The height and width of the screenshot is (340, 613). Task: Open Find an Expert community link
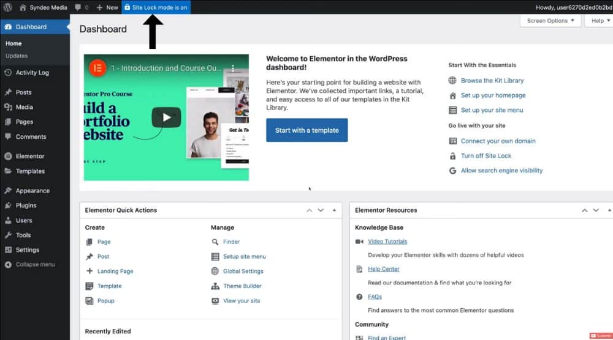coord(387,338)
